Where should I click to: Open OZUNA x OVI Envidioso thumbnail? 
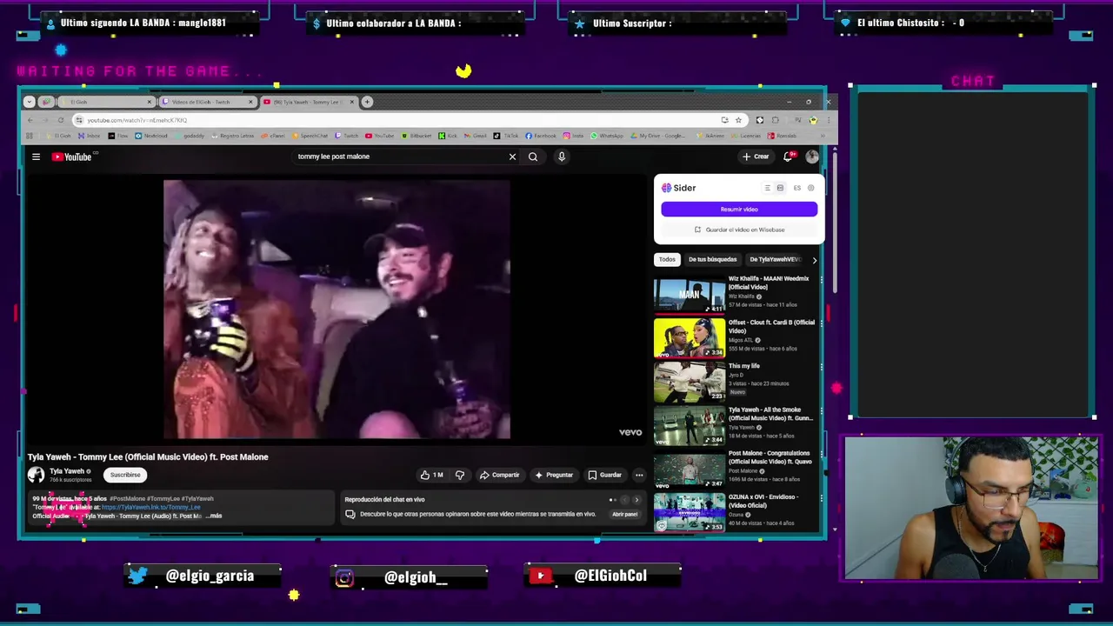(x=690, y=513)
